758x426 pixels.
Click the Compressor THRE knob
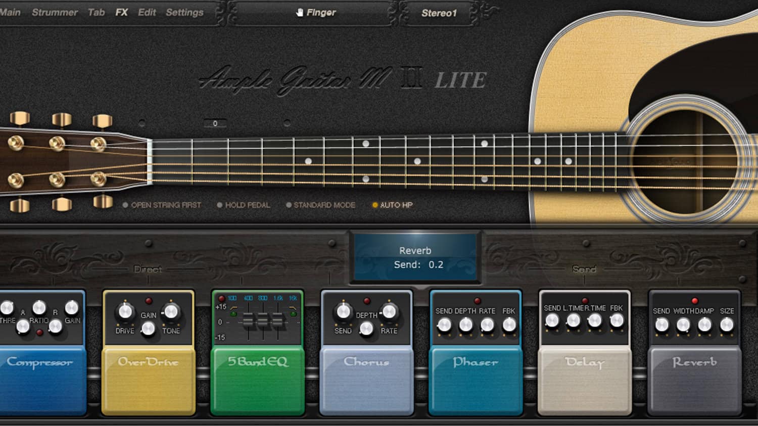[x=7, y=307]
